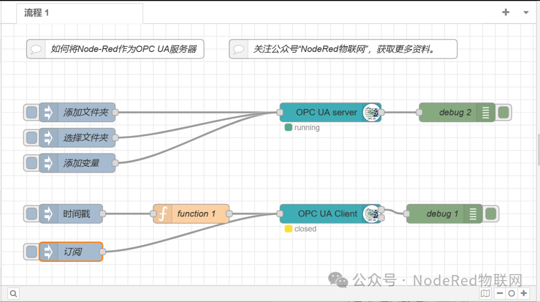
Task: Click the running status under OPC UA server
Action: pyautogui.click(x=302, y=127)
